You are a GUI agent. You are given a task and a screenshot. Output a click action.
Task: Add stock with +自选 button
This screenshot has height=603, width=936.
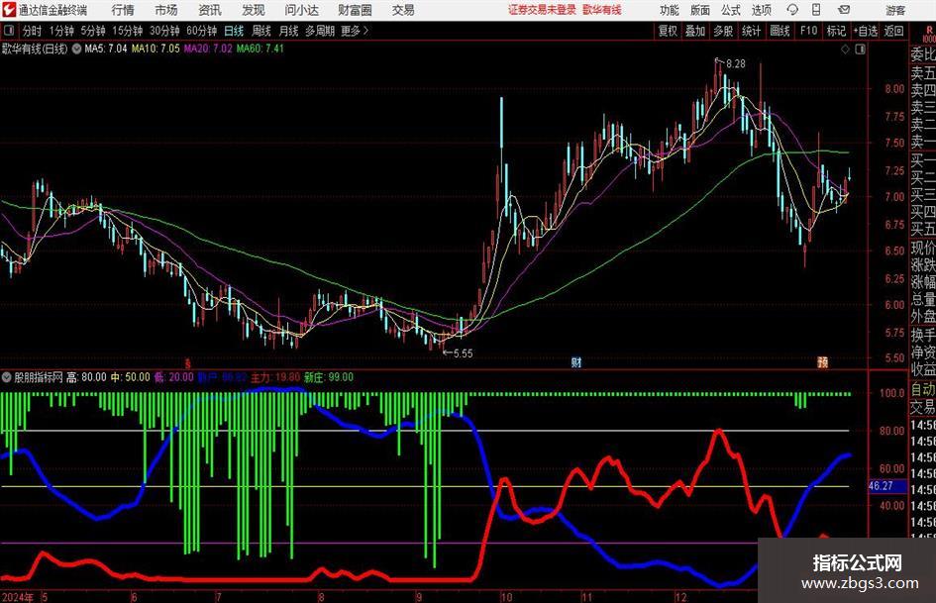pyautogui.click(x=865, y=31)
